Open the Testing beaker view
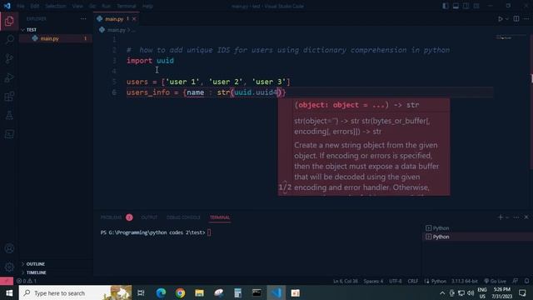 tap(9, 115)
